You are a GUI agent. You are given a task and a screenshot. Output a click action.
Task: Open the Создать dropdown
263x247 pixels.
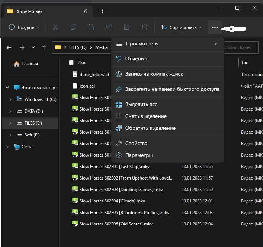[24, 27]
